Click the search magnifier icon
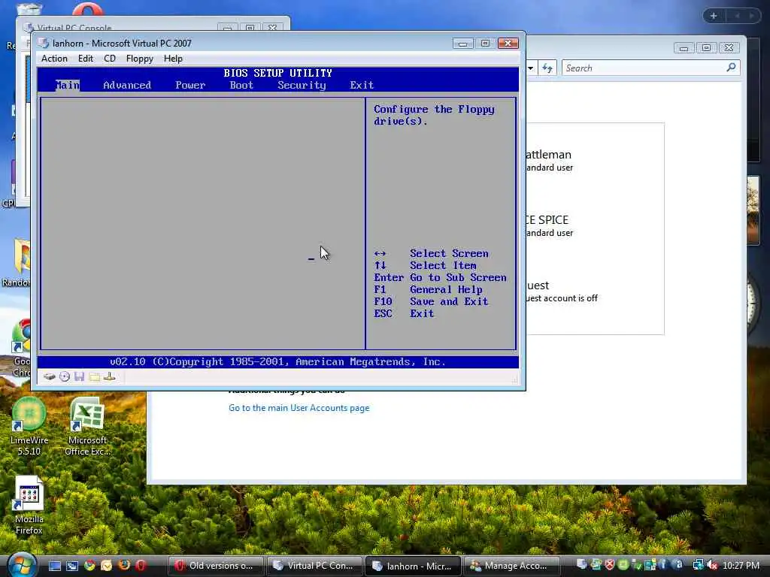This screenshot has height=577, width=770. coord(731,67)
